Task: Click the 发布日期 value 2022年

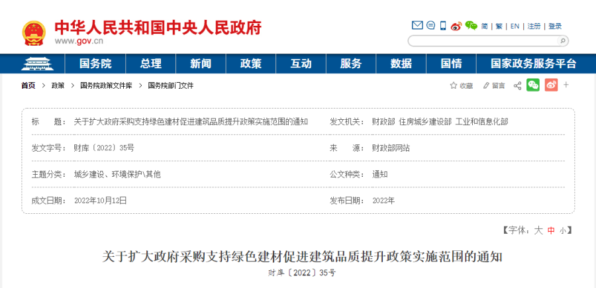Action: [x=383, y=201]
